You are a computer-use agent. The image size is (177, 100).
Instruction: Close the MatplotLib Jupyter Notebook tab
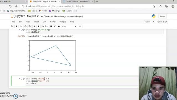click(x=59, y=1)
